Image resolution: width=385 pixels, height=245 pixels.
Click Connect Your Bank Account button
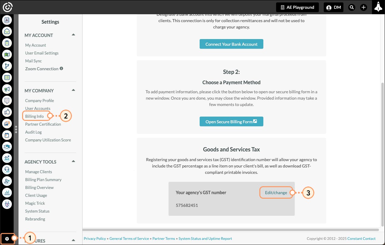pos(231,44)
